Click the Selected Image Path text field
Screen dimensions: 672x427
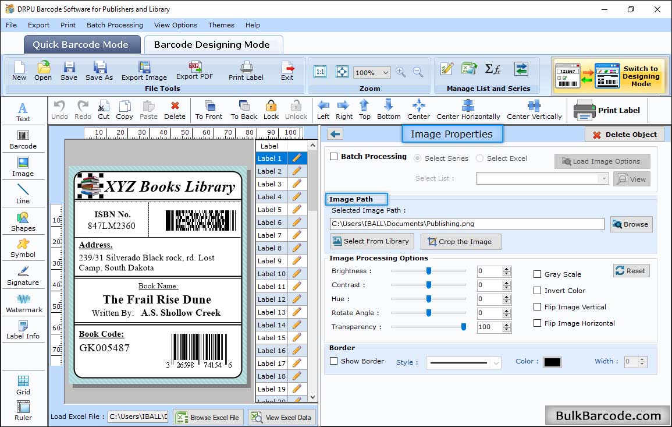coord(467,224)
